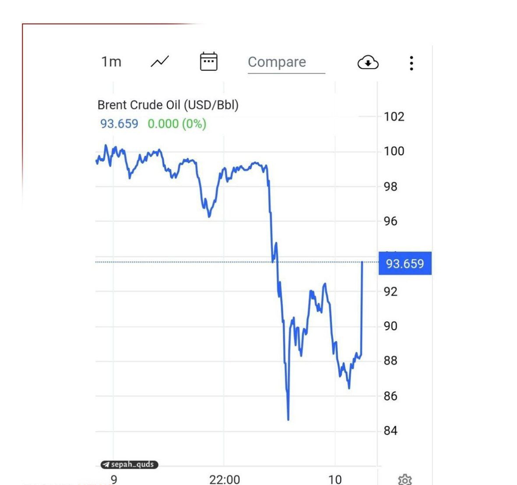Open chart settings gear icon
517x485 pixels.
coord(404,479)
